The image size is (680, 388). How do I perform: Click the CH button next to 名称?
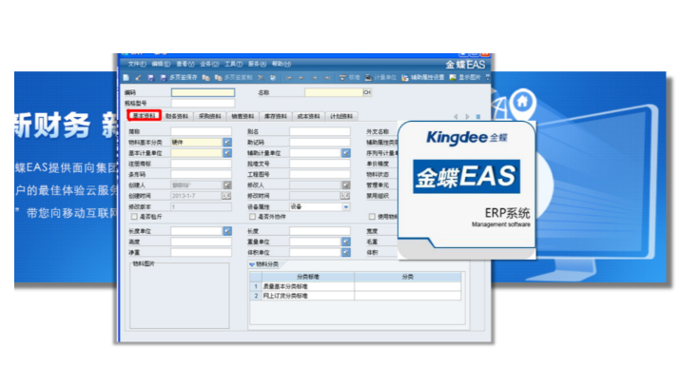click(367, 92)
